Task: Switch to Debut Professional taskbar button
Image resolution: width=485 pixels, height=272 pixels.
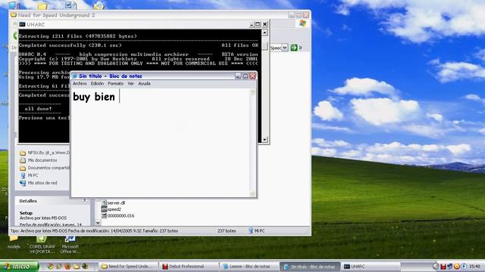Action: click(x=189, y=267)
